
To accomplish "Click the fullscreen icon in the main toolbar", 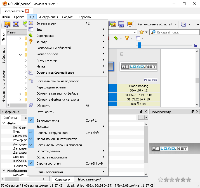I will [x=16, y=24].
